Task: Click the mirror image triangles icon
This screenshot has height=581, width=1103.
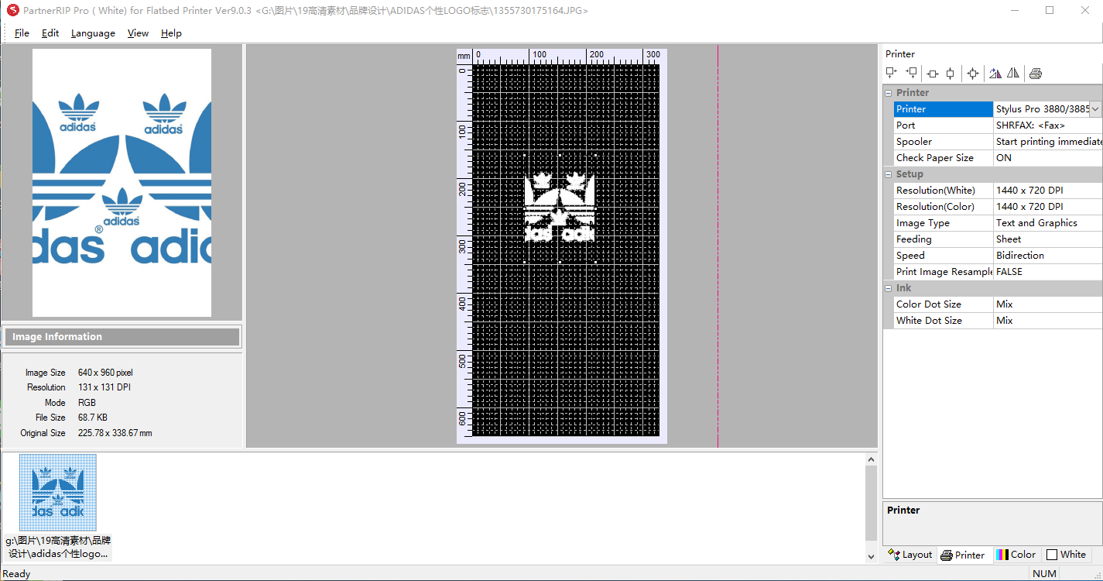Action: click(1013, 74)
